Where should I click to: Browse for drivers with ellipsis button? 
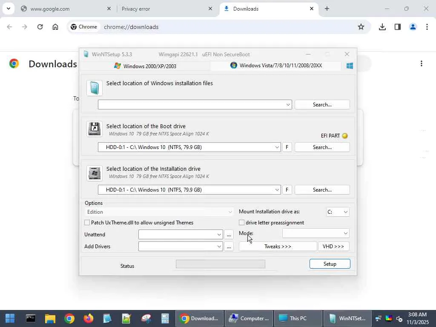[x=229, y=247]
